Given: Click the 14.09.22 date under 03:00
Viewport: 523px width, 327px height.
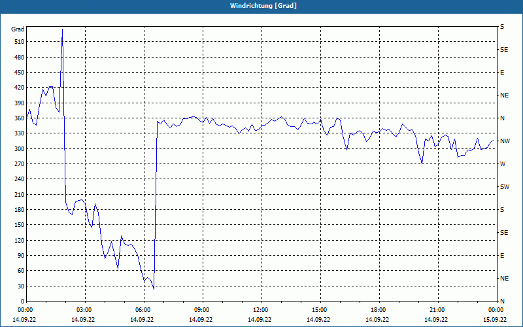Looking at the screenshot, I should [83, 320].
